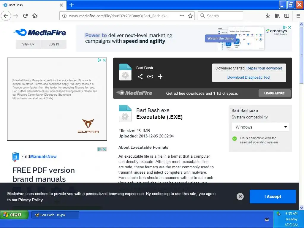Click the SIGN UP button
The height and width of the screenshot is (228, 304).
(28, 44)
